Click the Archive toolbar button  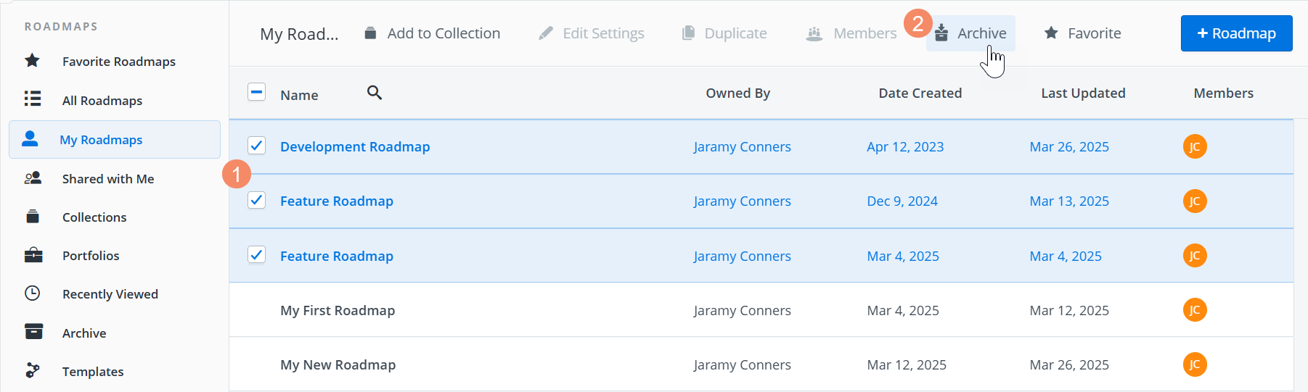970,33
